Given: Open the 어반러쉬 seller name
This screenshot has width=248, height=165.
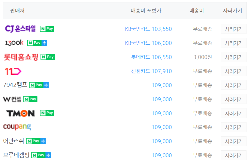Looking at the screenshot, I should tap(14, 141).
